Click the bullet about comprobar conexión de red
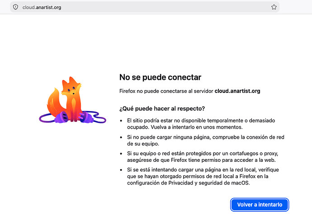Viewport: 312px width, 223px height. click(x=206, y=140)
